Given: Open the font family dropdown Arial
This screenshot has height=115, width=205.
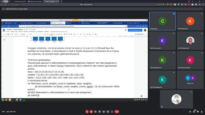Looking at the screenshot, I should point(33,34).
